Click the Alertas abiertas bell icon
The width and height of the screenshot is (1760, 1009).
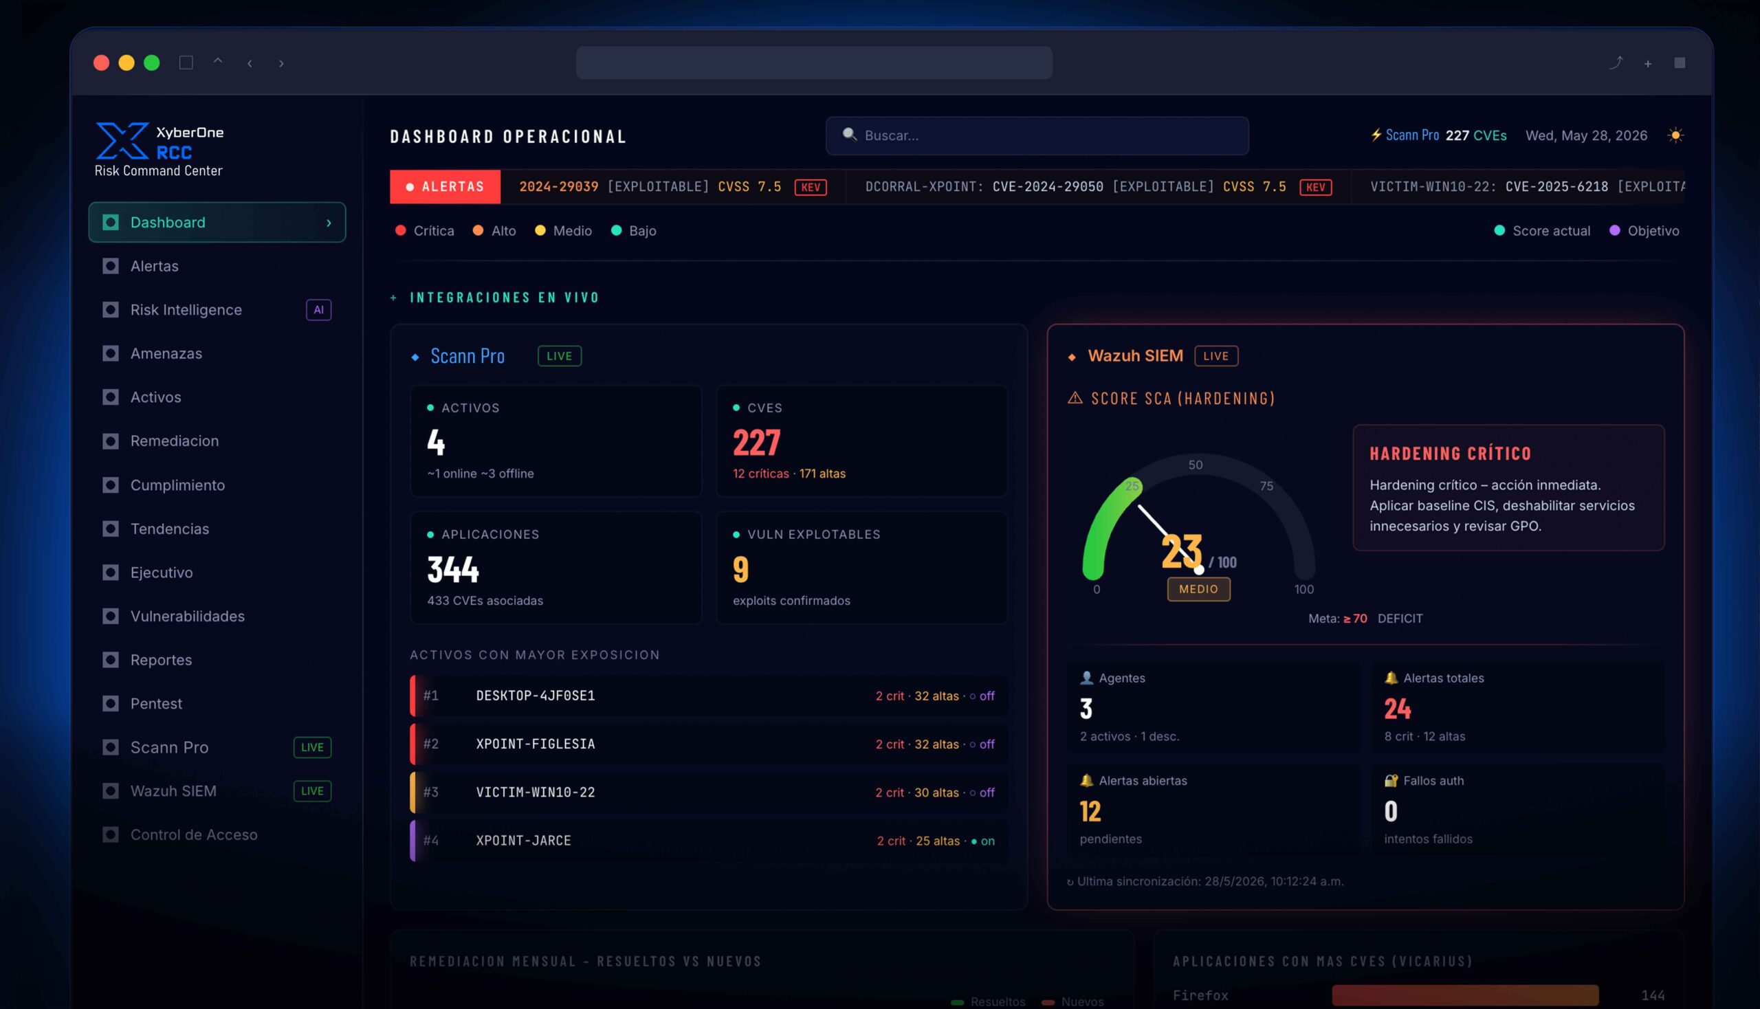(1087, 781)
